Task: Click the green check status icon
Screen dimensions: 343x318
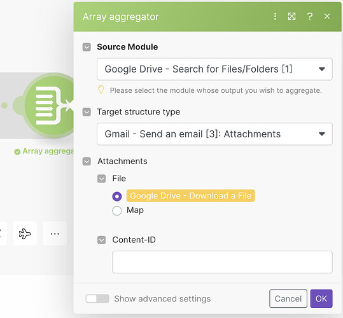Action: pos(17,151)
